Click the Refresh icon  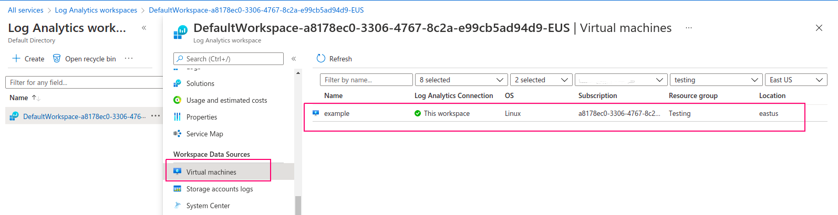coord(321,58)
